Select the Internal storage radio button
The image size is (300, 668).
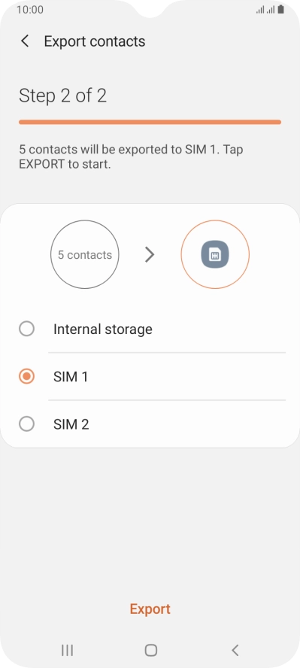pyautogui.click(x=27, y=329)
